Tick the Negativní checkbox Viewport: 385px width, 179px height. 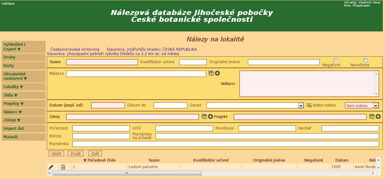[x=336, y=60]
